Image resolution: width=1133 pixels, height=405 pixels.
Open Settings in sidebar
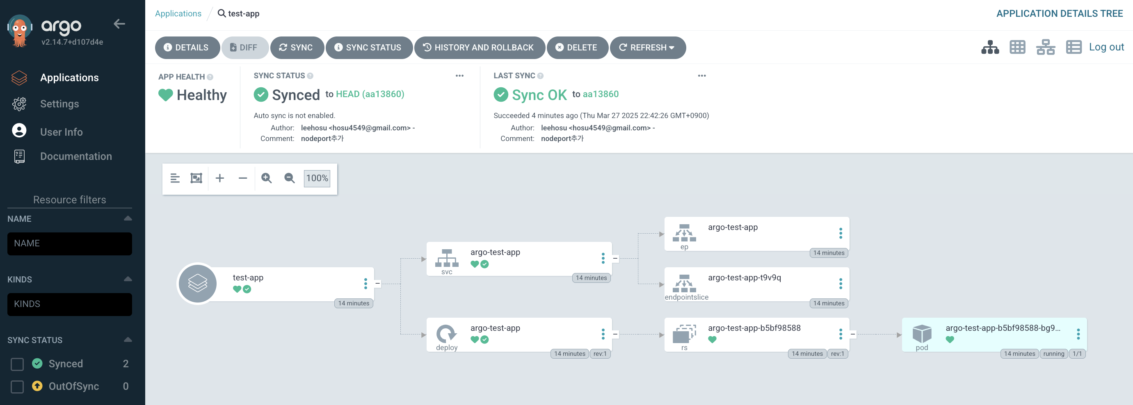tap(59, 104)
